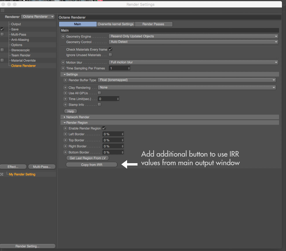The image size is (286, 251).
Task: Select Team Render in the settings list
Action: coord(21,55)
